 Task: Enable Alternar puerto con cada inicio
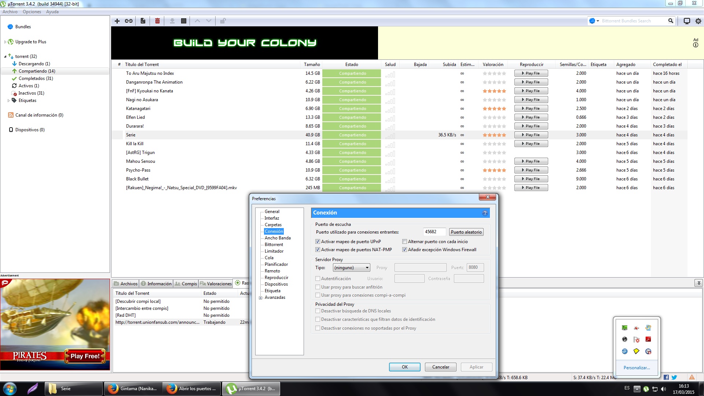point(404,242)
